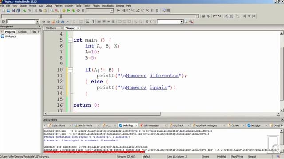Open the Plugins menu
The height and width of the screenshot is (159, 284).
(x=96, y=6)
